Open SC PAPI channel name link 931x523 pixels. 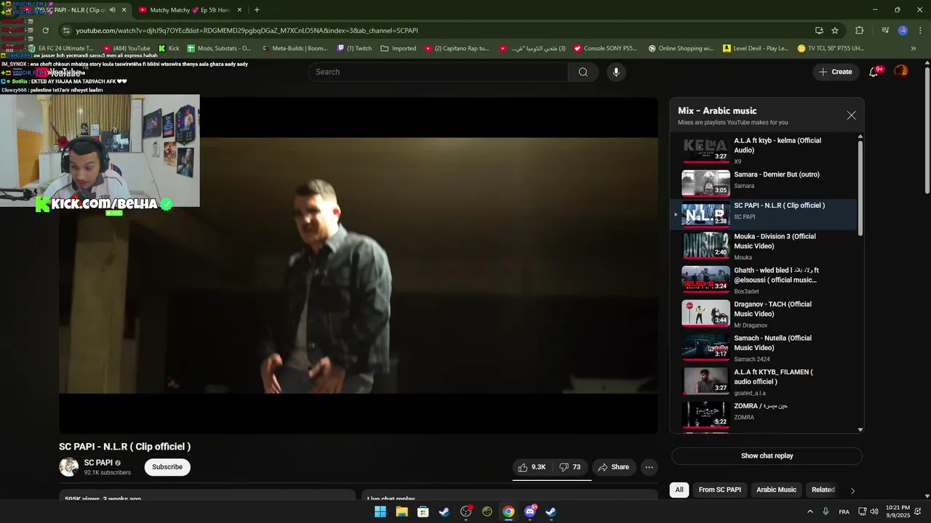point(98,463)
